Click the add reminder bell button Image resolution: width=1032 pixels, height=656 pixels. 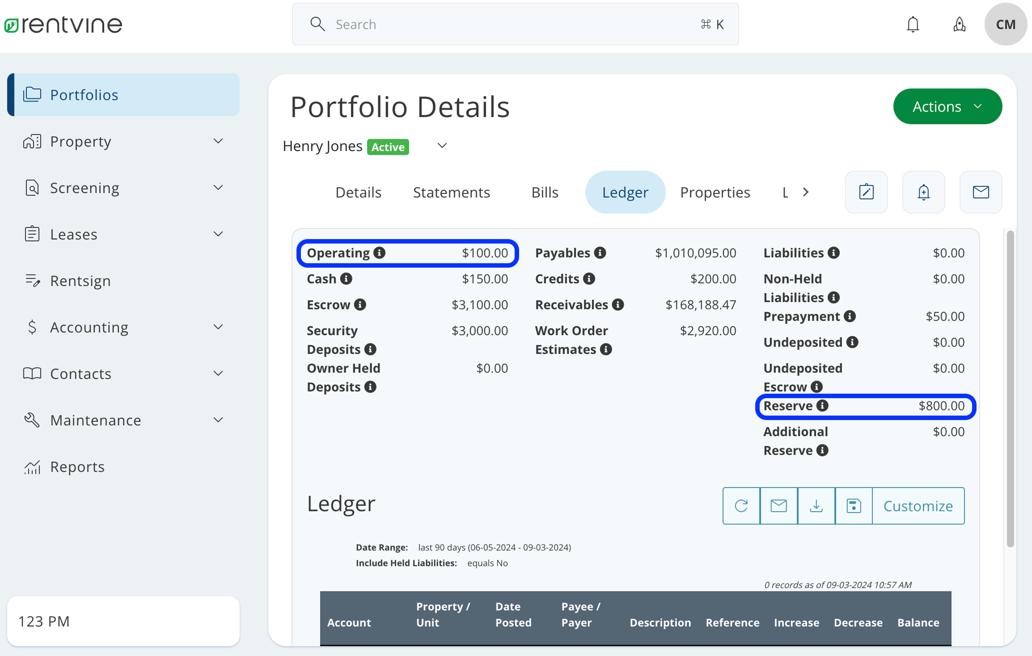(923, 192)
